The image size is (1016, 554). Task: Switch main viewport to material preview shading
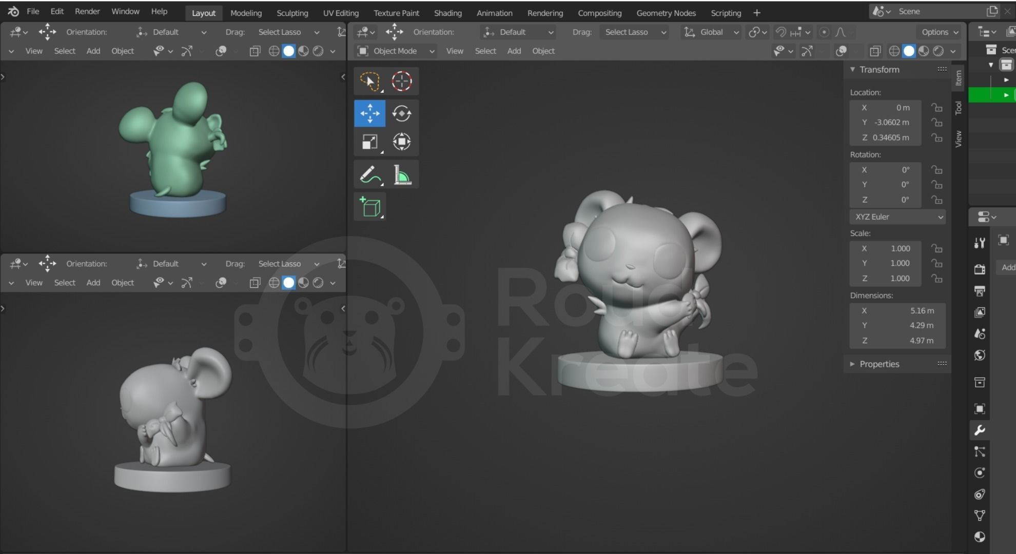tap(924, 51)
